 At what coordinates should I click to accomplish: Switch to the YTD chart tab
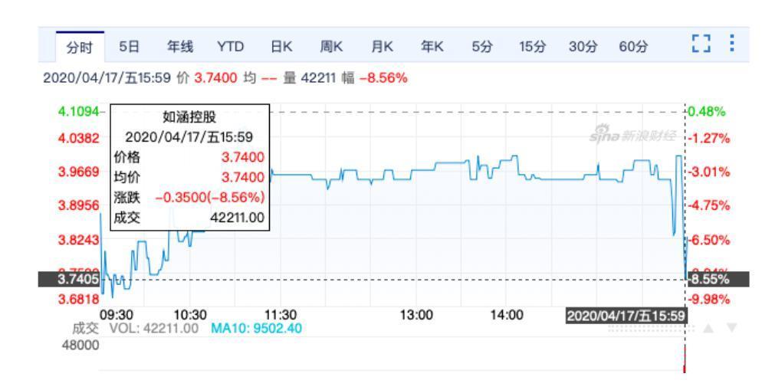[230, 48]
